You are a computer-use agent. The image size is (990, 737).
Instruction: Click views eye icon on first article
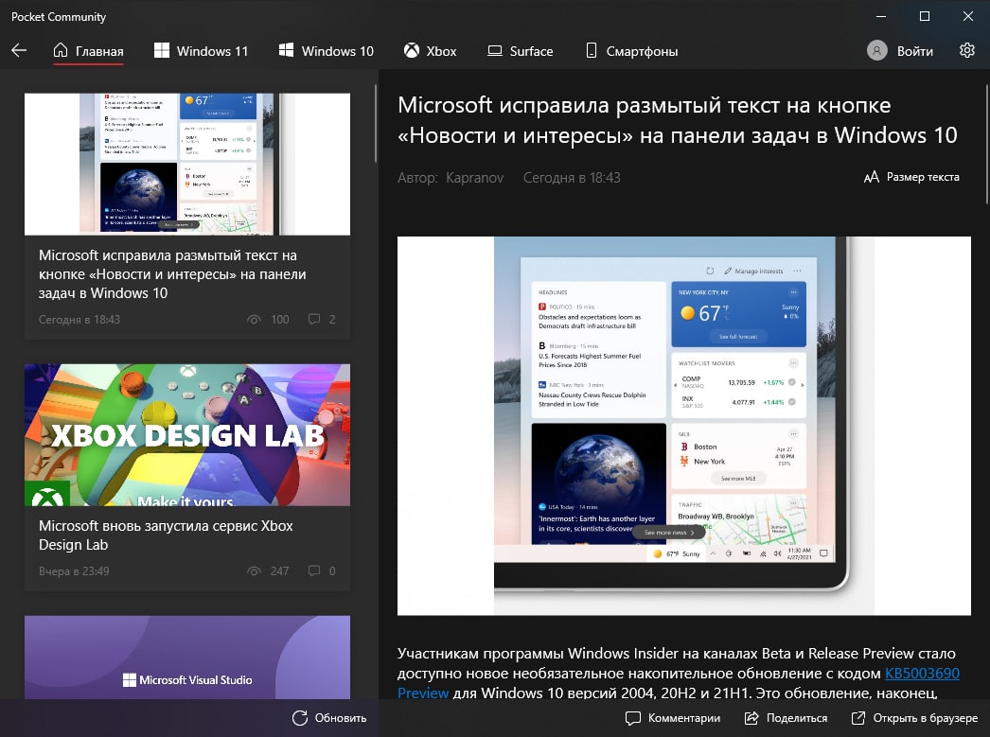coord(254,319)
